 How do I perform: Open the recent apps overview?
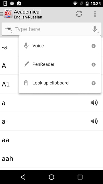tap(80, 177)
